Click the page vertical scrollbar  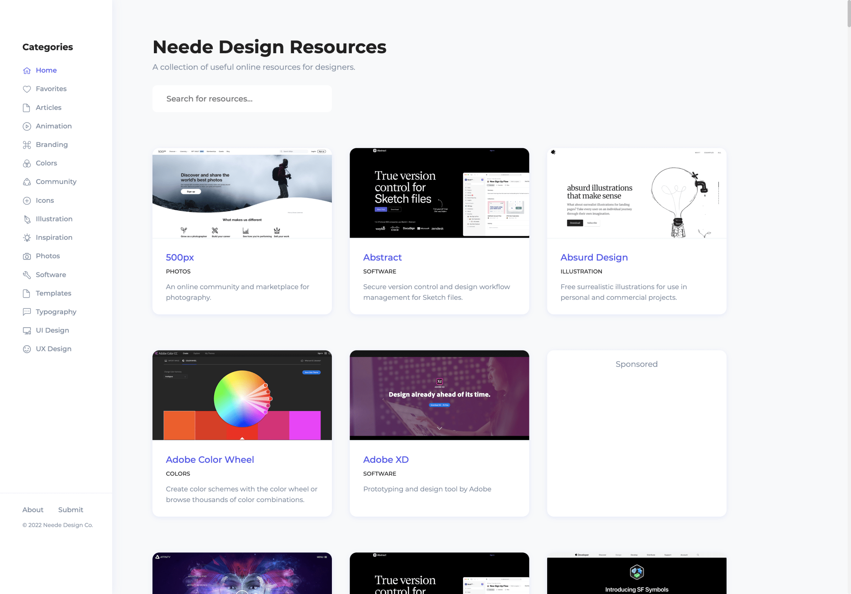[849, 14]
